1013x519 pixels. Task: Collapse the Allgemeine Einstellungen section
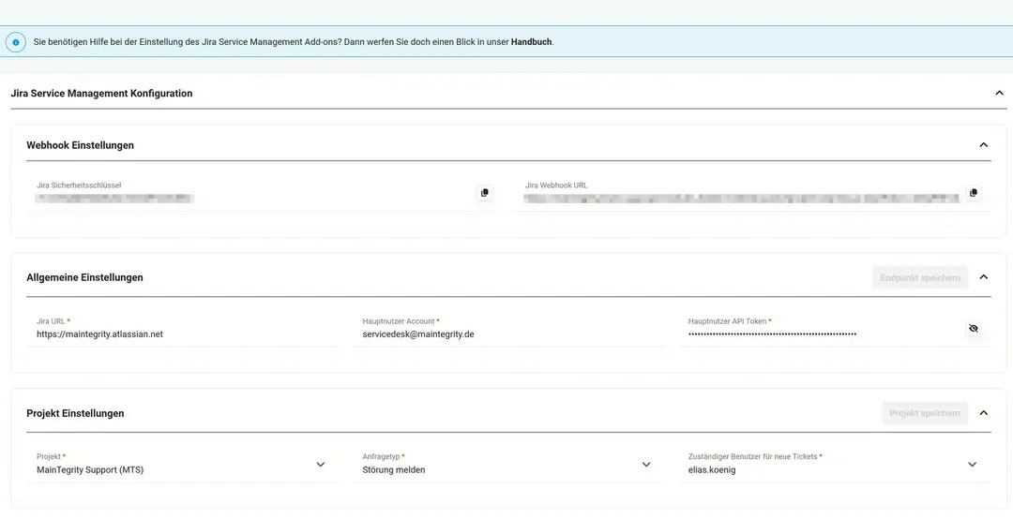coord(983,277)
